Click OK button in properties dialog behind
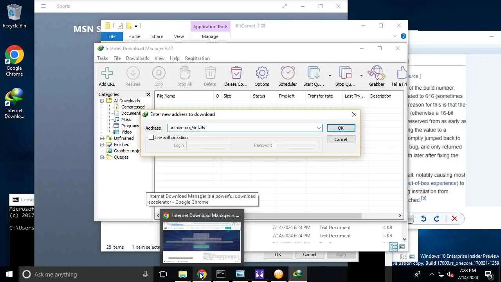 (x=278, y=255)
